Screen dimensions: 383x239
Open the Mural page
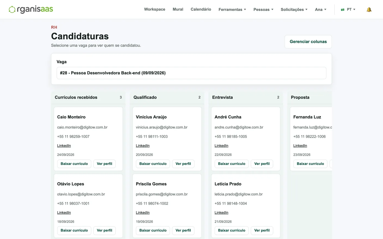(178, 9)
